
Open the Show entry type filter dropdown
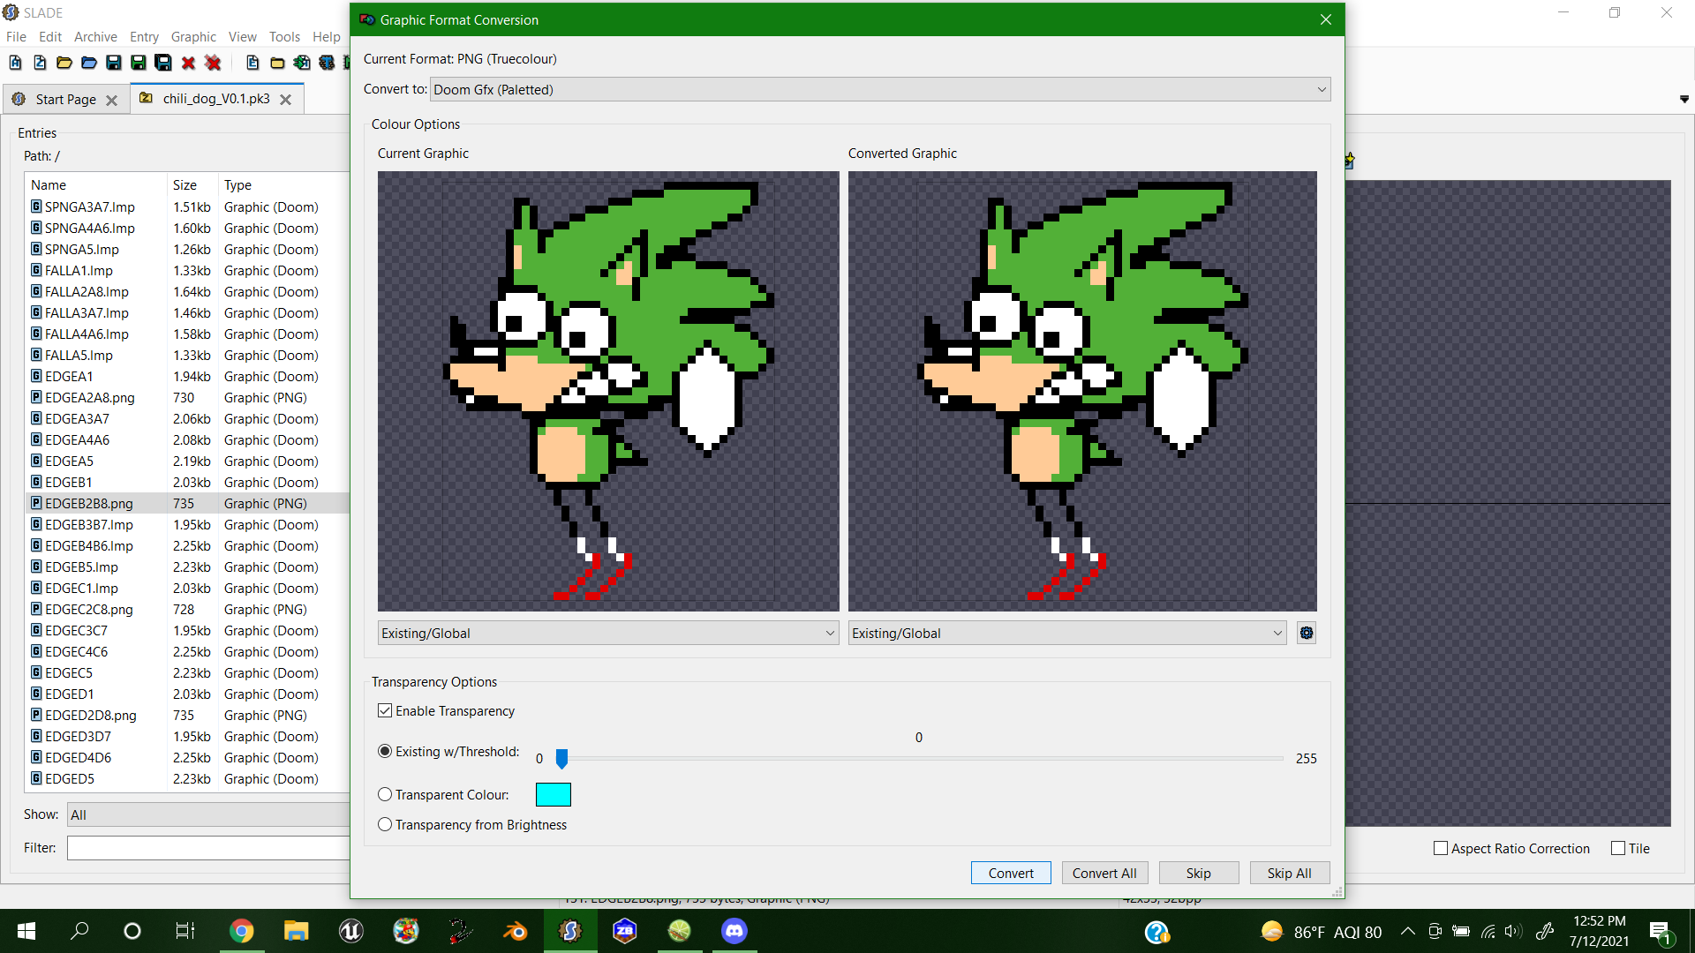(208, 815)
